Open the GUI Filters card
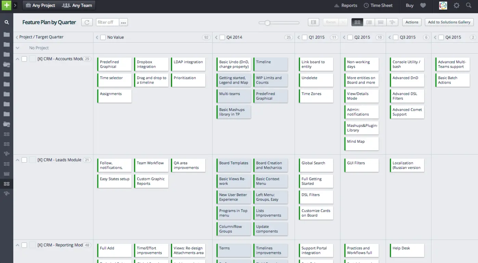This screenshot has height=263, width=478. pyautogui.click(x=361, y=165)
